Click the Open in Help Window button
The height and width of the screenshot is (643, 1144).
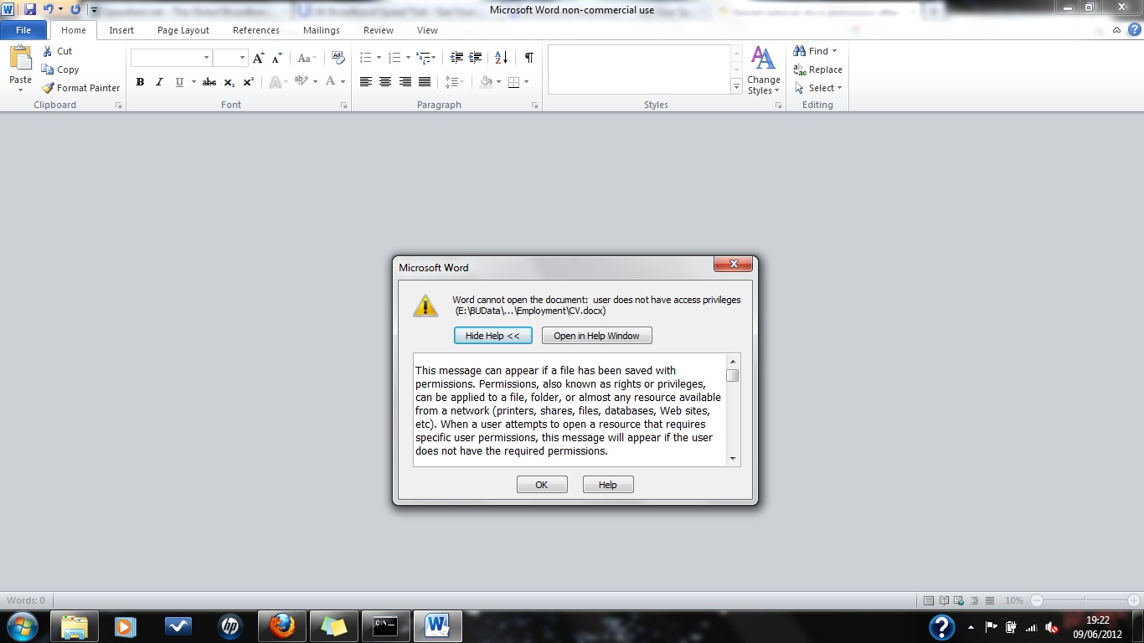596,336
